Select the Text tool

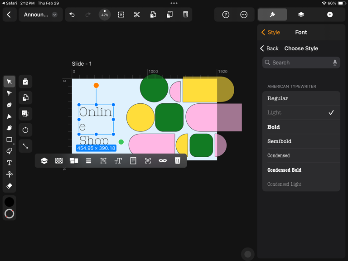coord(10,163)
